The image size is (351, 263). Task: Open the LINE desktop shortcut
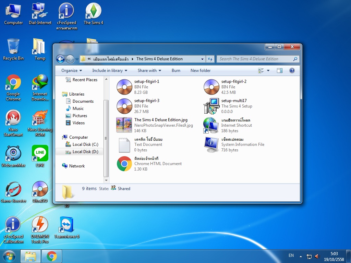coord(40,153)
